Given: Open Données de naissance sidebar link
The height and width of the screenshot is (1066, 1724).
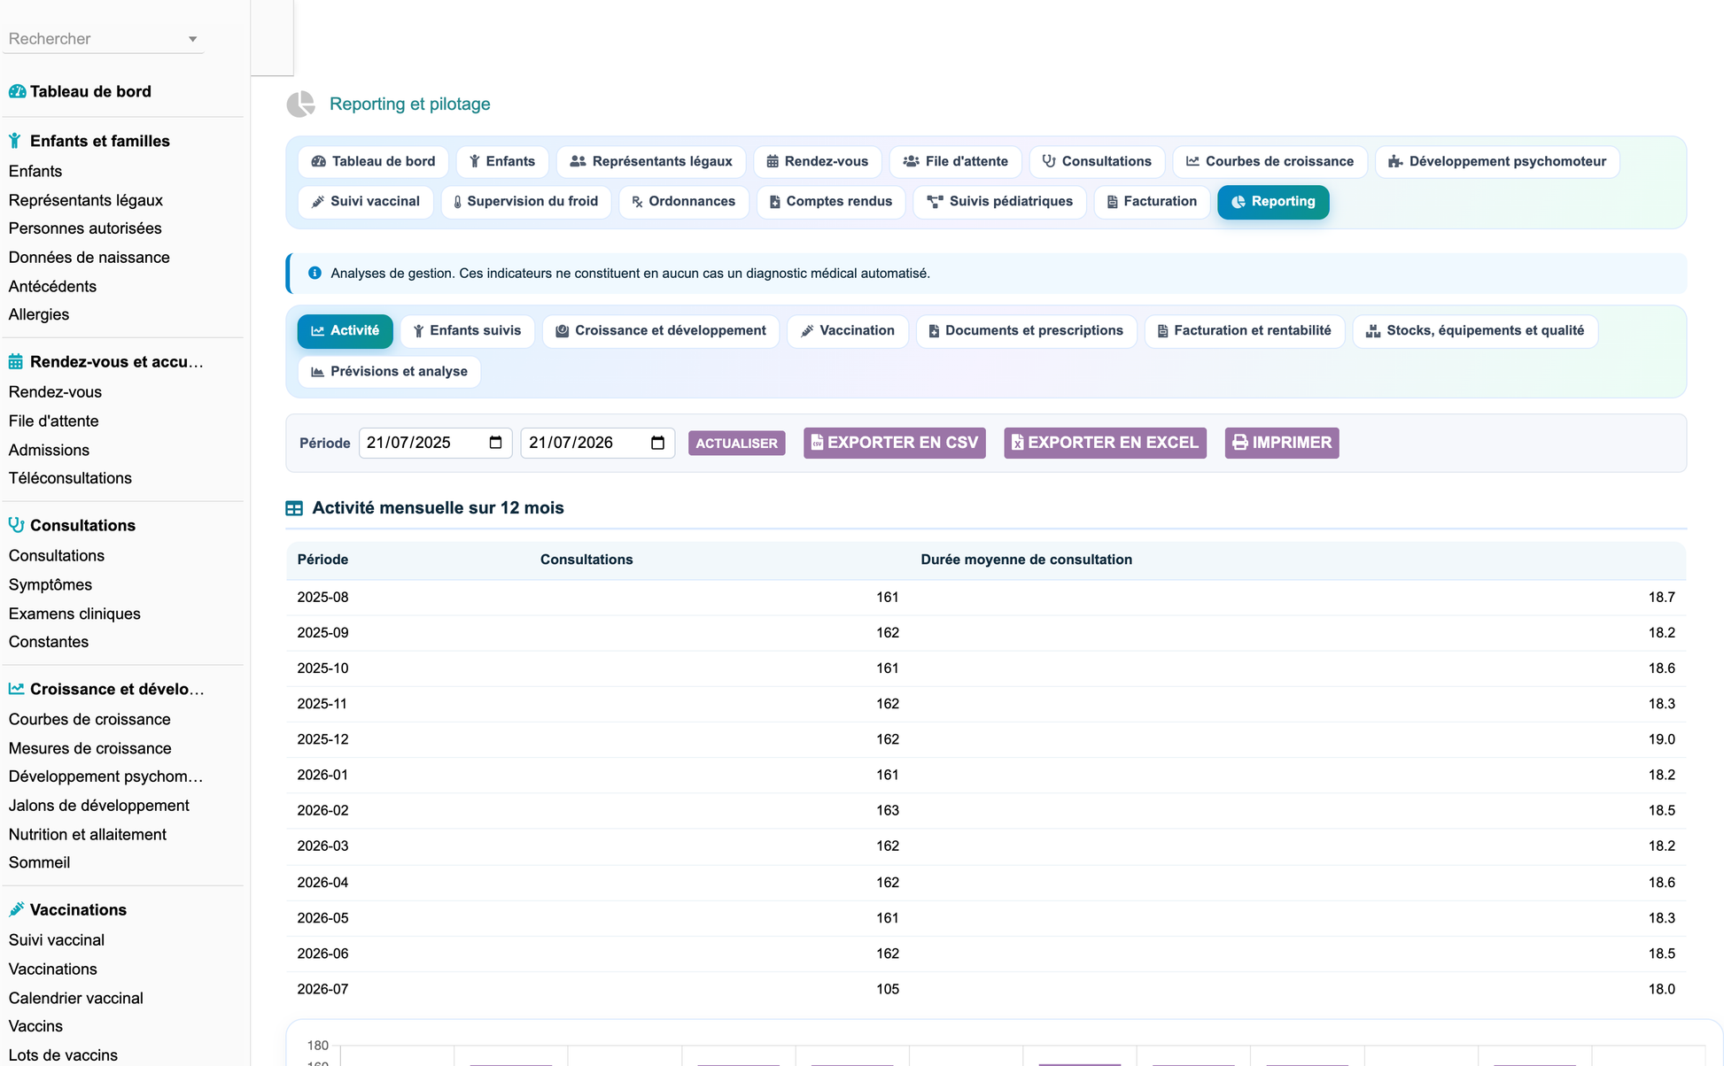Looking at the screenshot, I should click(x=89, y=258).
